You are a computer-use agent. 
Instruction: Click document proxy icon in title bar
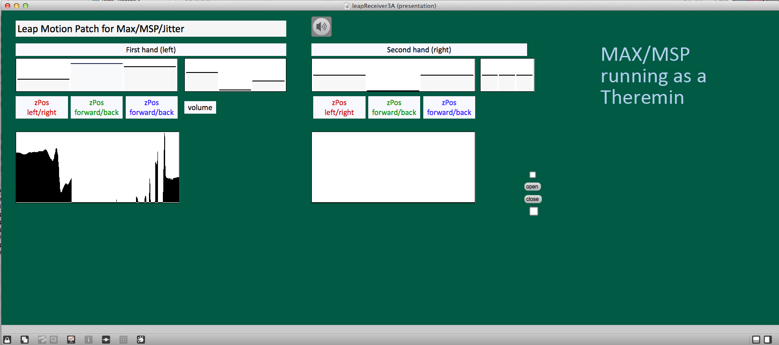pos(347,6)
